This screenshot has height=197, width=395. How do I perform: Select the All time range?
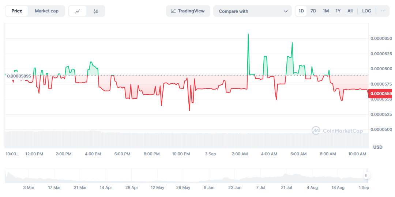350,11
